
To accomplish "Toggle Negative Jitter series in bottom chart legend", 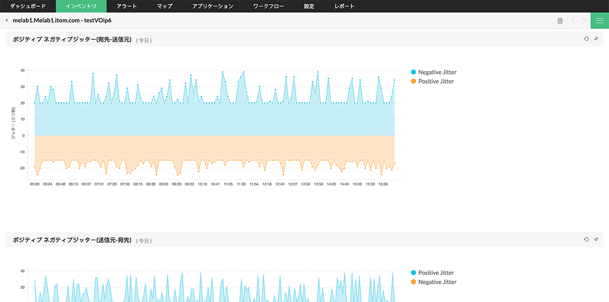I will pos(437,282).
